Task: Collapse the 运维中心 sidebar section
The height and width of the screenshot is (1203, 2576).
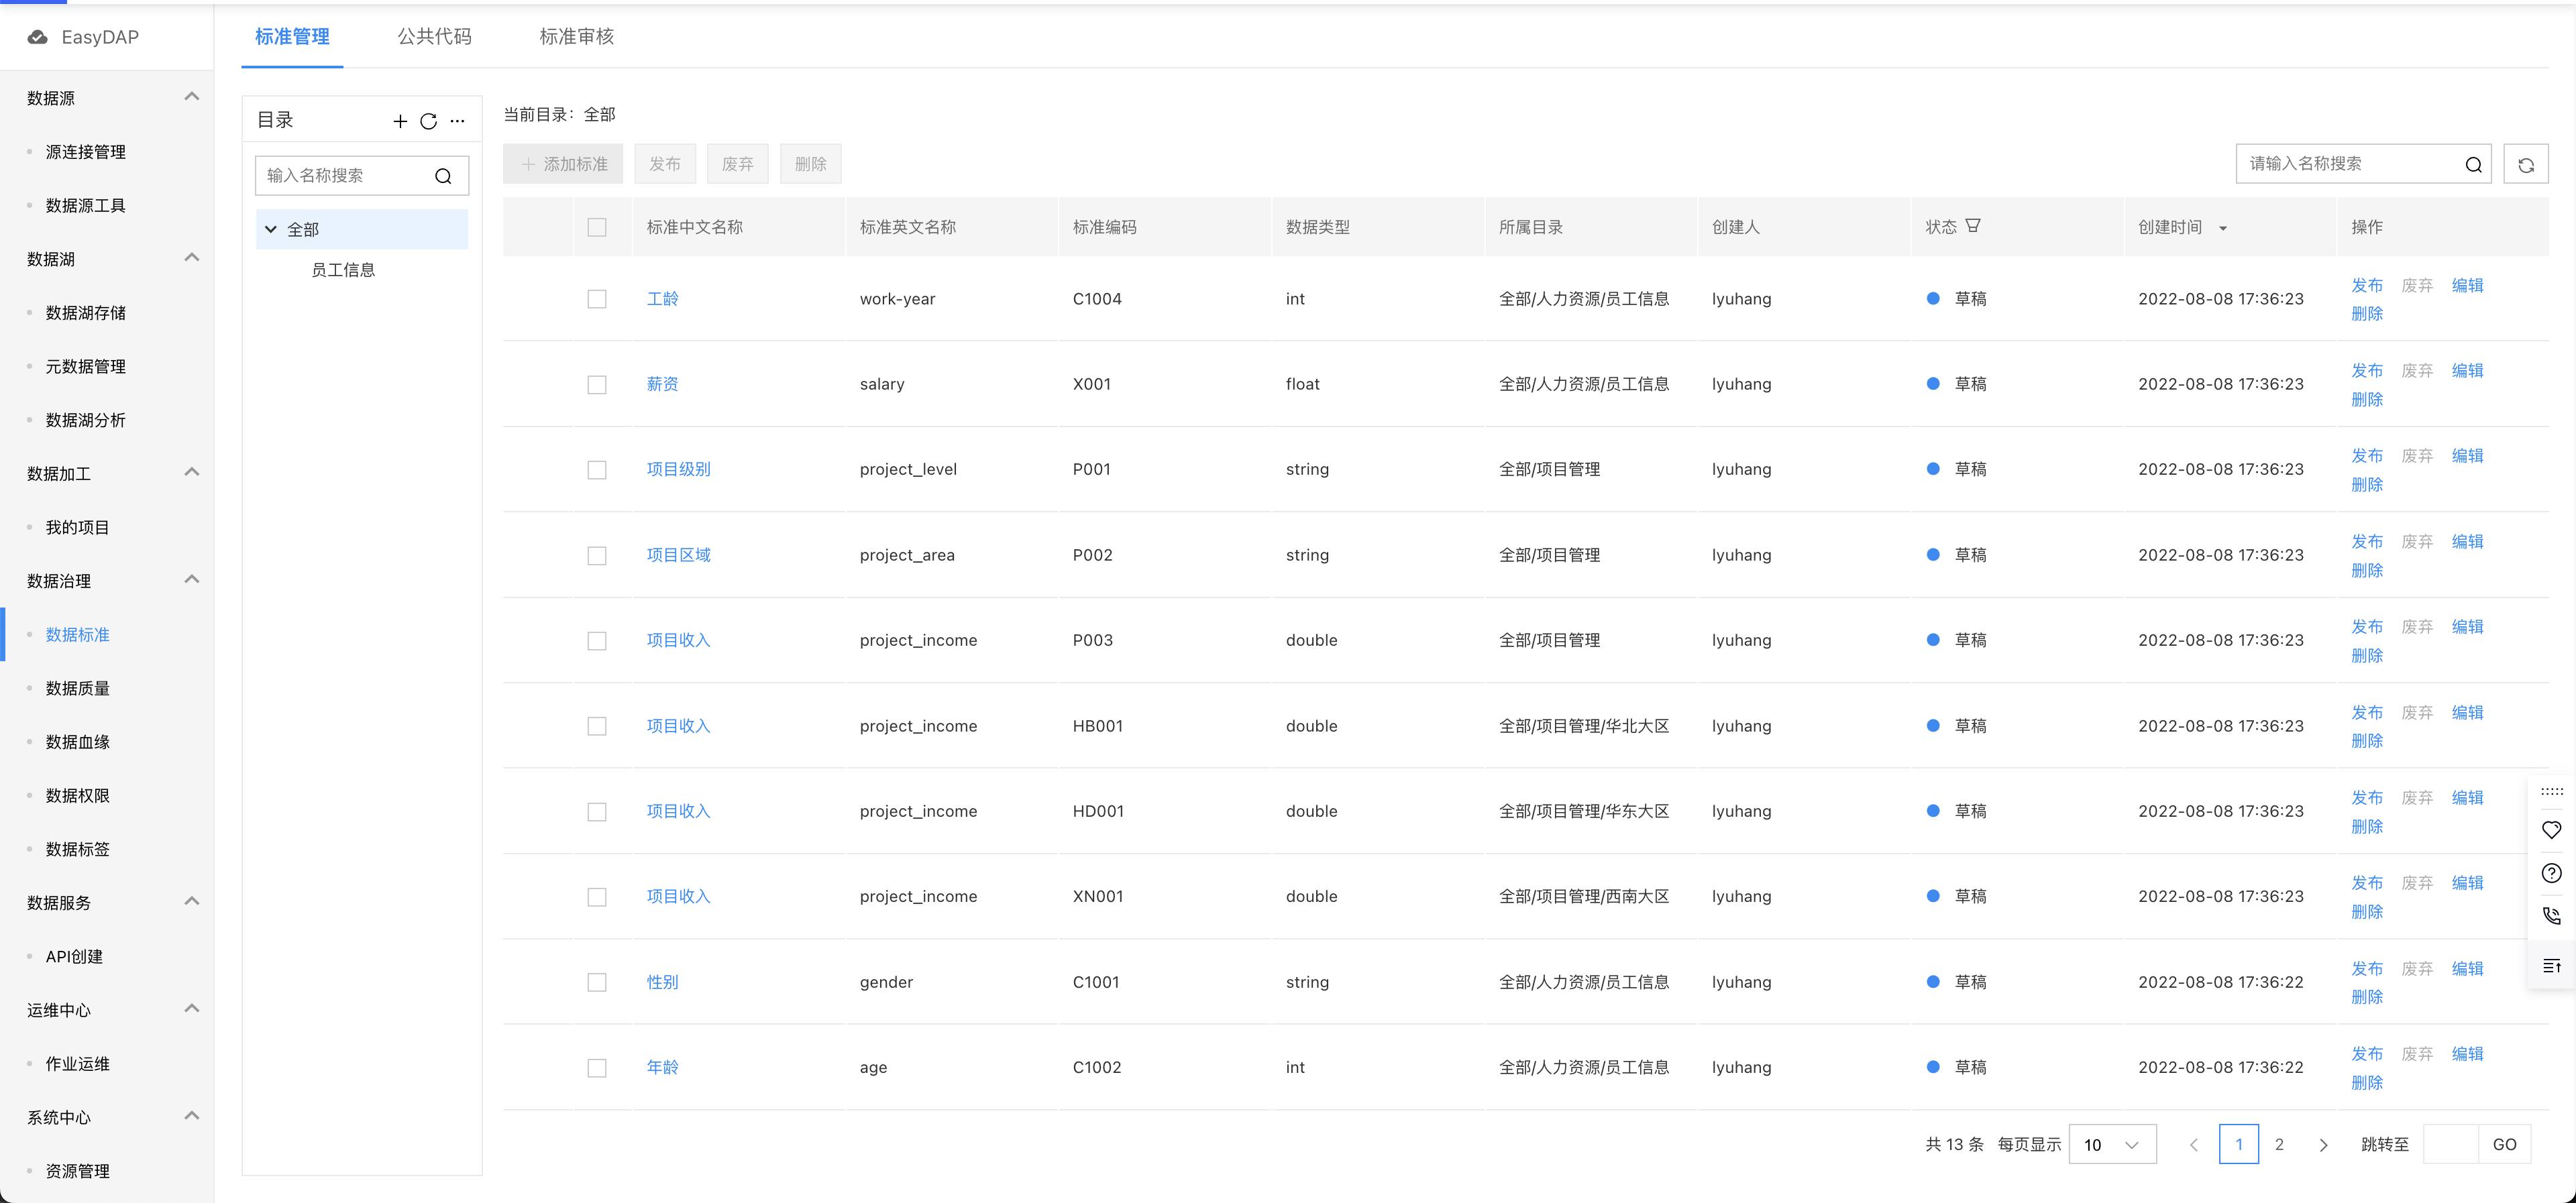Action: click(x=192, y=1009)
